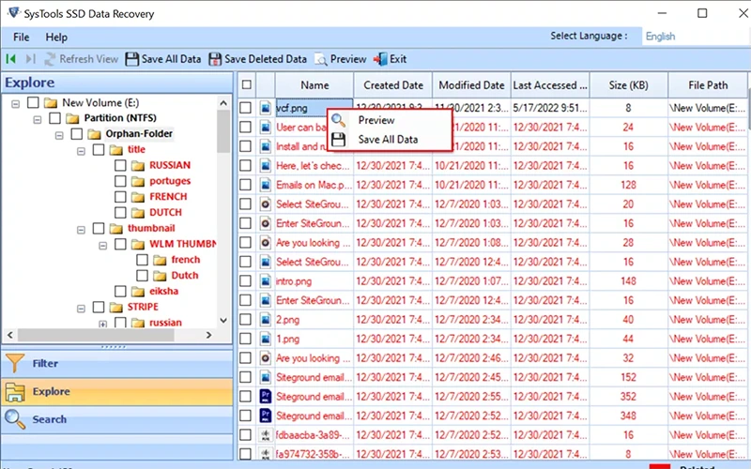
Task: Click the image file icon for vcf.png
Action: tap(266, 108)
